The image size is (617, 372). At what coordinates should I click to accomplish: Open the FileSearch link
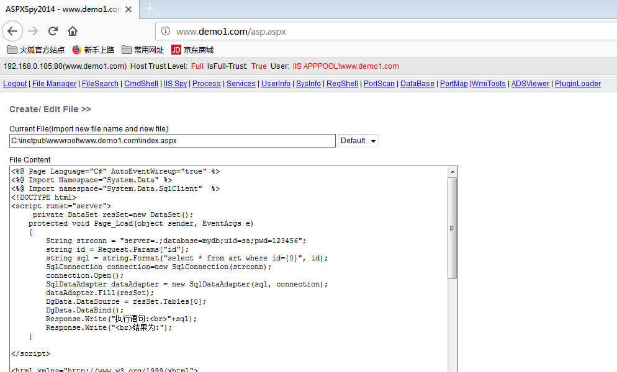point(100,83)
